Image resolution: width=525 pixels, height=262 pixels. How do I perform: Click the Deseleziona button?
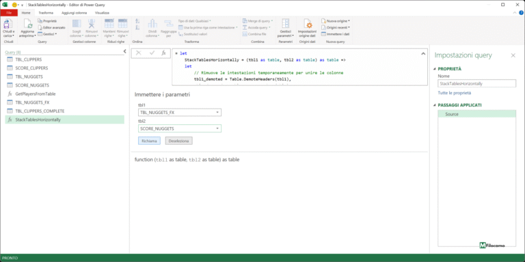click(x=179, y=141)
